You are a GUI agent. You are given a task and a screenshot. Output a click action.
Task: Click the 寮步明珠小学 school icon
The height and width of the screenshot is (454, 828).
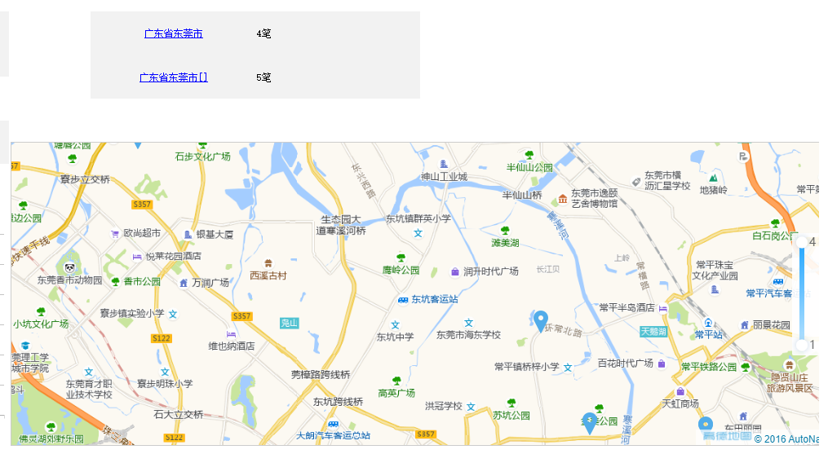tap(166, 372)
